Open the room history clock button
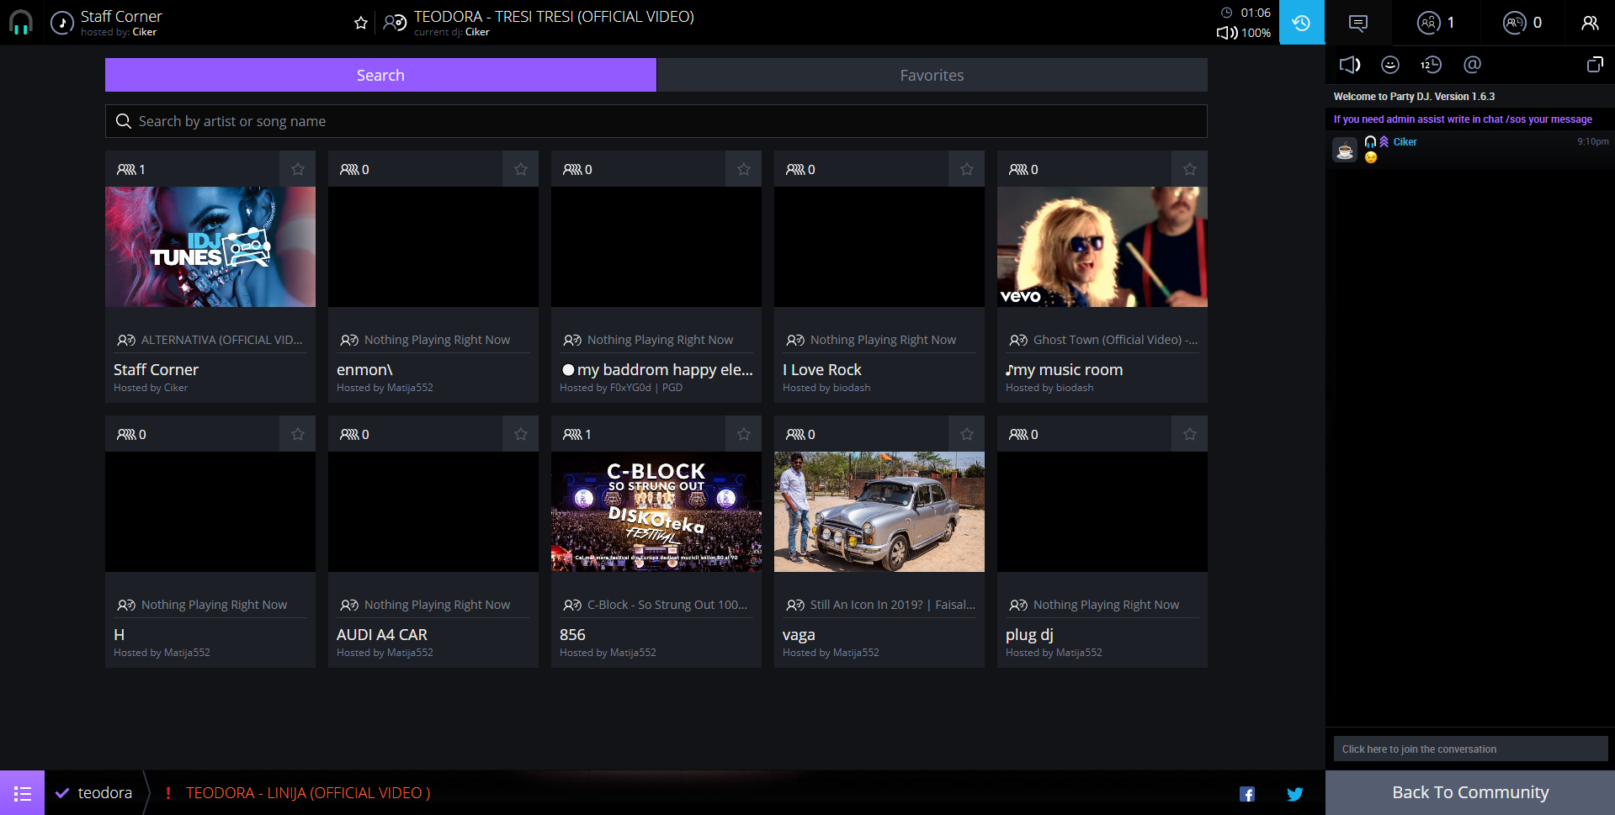 (1301, 23)
